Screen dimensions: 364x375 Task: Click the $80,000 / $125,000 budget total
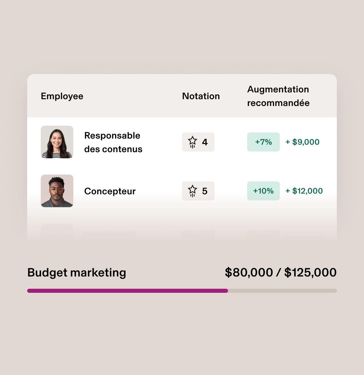(280, 272)
